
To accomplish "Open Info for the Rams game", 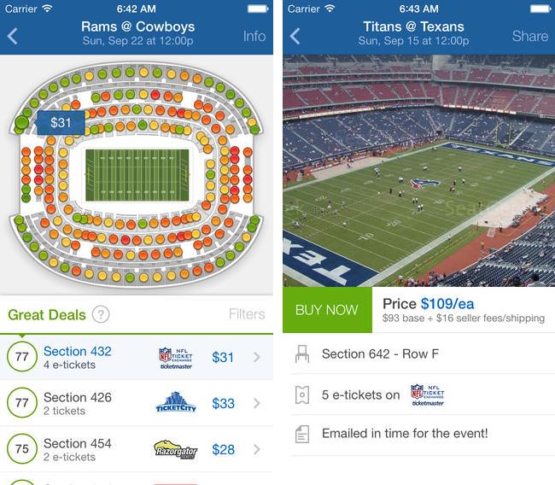I will (x=254, y=36).
